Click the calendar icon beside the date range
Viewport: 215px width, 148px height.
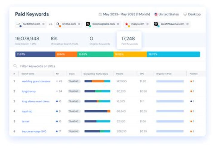pos(100,14)
